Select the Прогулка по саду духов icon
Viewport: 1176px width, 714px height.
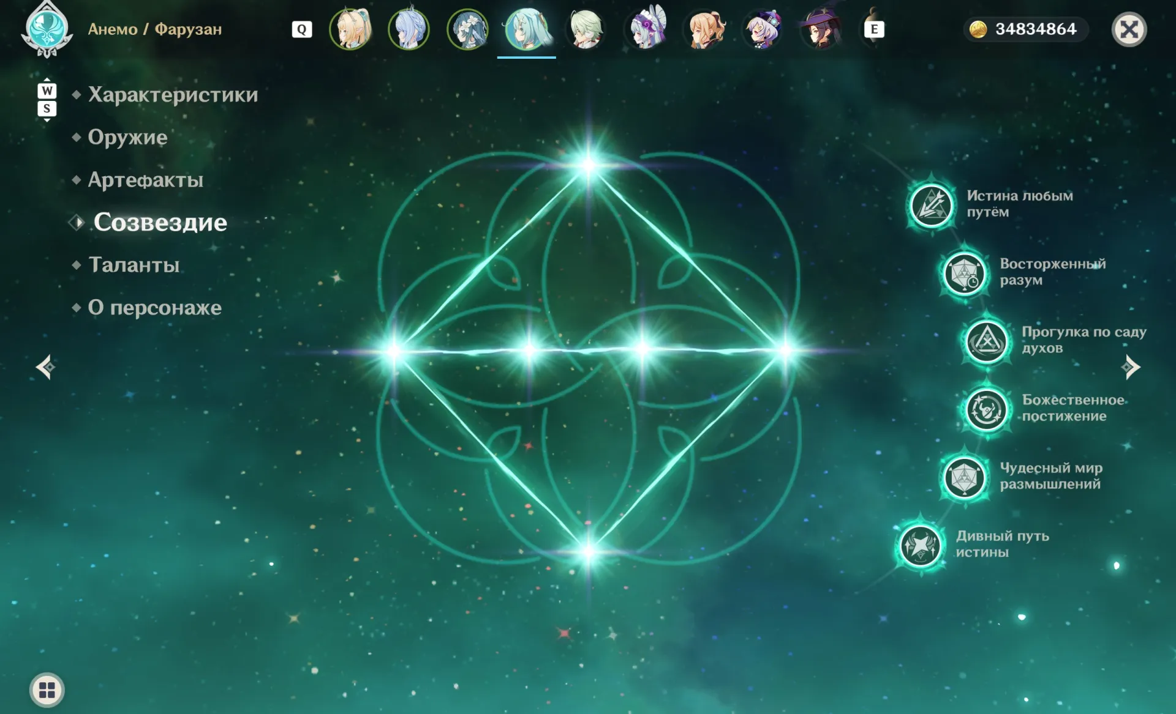pos(986,341)
